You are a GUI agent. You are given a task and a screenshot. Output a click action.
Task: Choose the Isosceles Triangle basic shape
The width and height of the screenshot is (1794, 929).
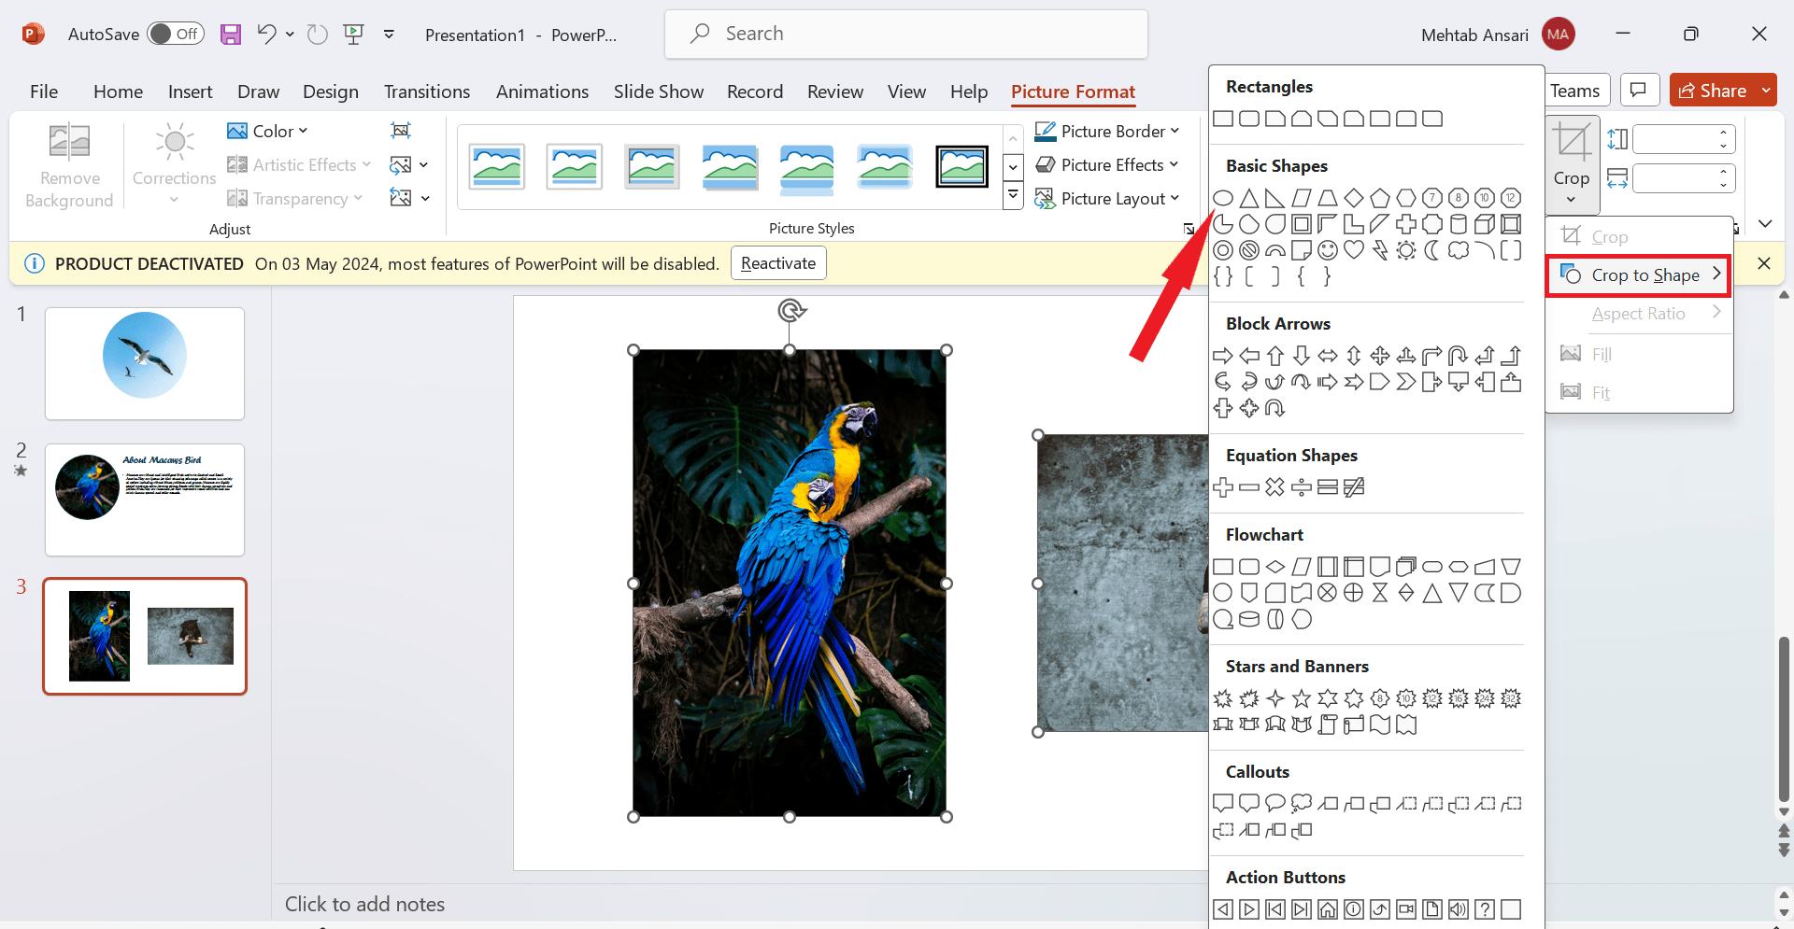click(1248, 198)
